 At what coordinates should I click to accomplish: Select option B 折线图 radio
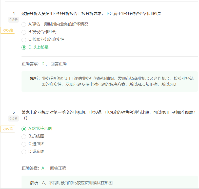pyautogui.click(x=24, y=136)
